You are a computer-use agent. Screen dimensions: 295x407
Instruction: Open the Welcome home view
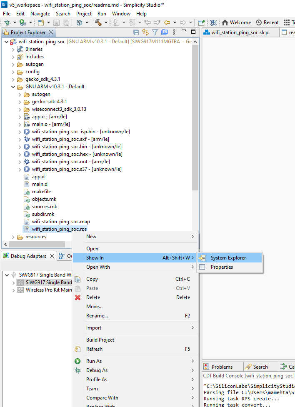236,22
